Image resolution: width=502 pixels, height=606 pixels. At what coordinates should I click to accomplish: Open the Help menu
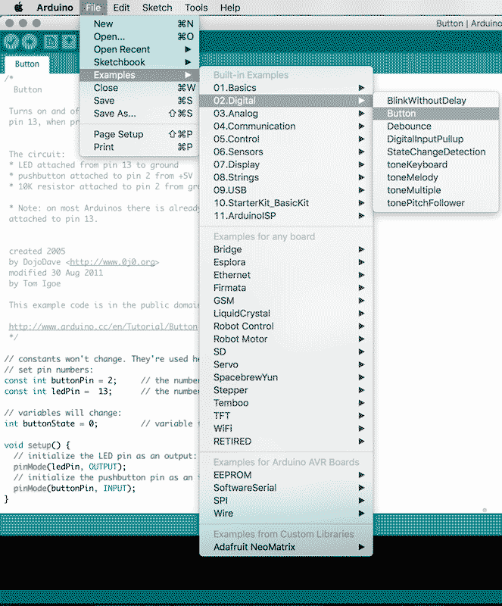point(230,8)
